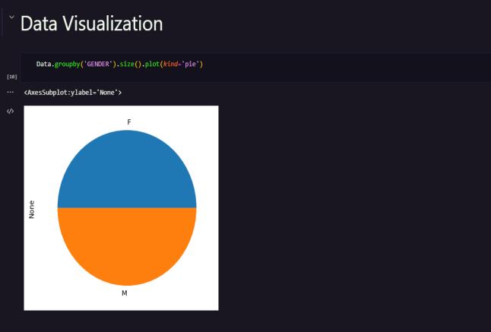491x332 pixels.
Task: Click the M label below pie
Action: (125, 293)
